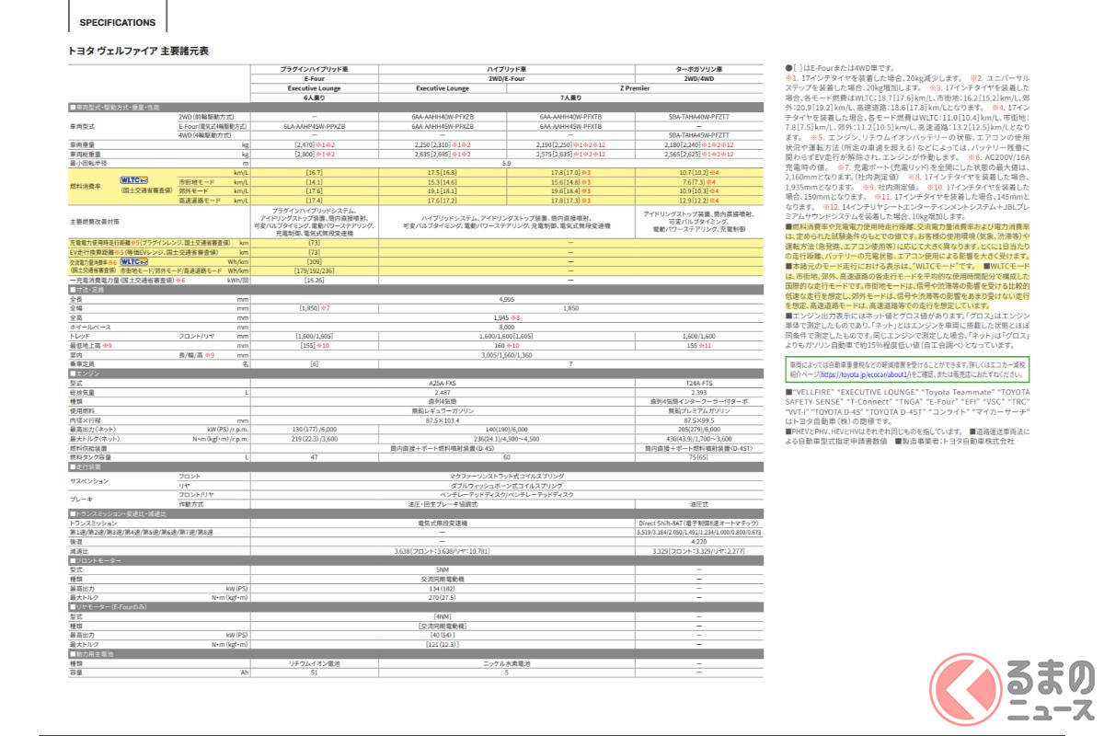Click the title トヨタ ヴェルファイア 主要諸元表
1104x736 pixels.
pos(138,51)
